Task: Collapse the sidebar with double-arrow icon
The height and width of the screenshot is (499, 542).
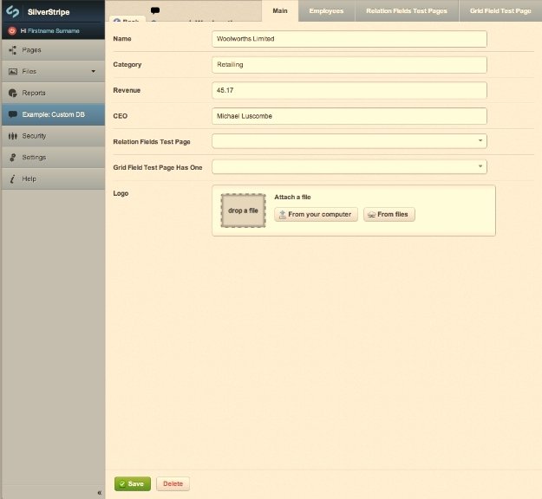Action: pos(99,493)
